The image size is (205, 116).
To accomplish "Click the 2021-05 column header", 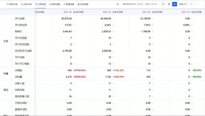I will [107, 12].
